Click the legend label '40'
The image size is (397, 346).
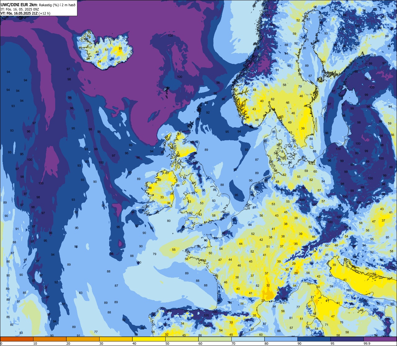pyautogui.click(x=134, y=344)
